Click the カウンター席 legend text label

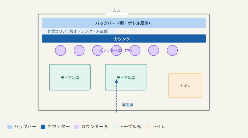[x=94, y=127]
